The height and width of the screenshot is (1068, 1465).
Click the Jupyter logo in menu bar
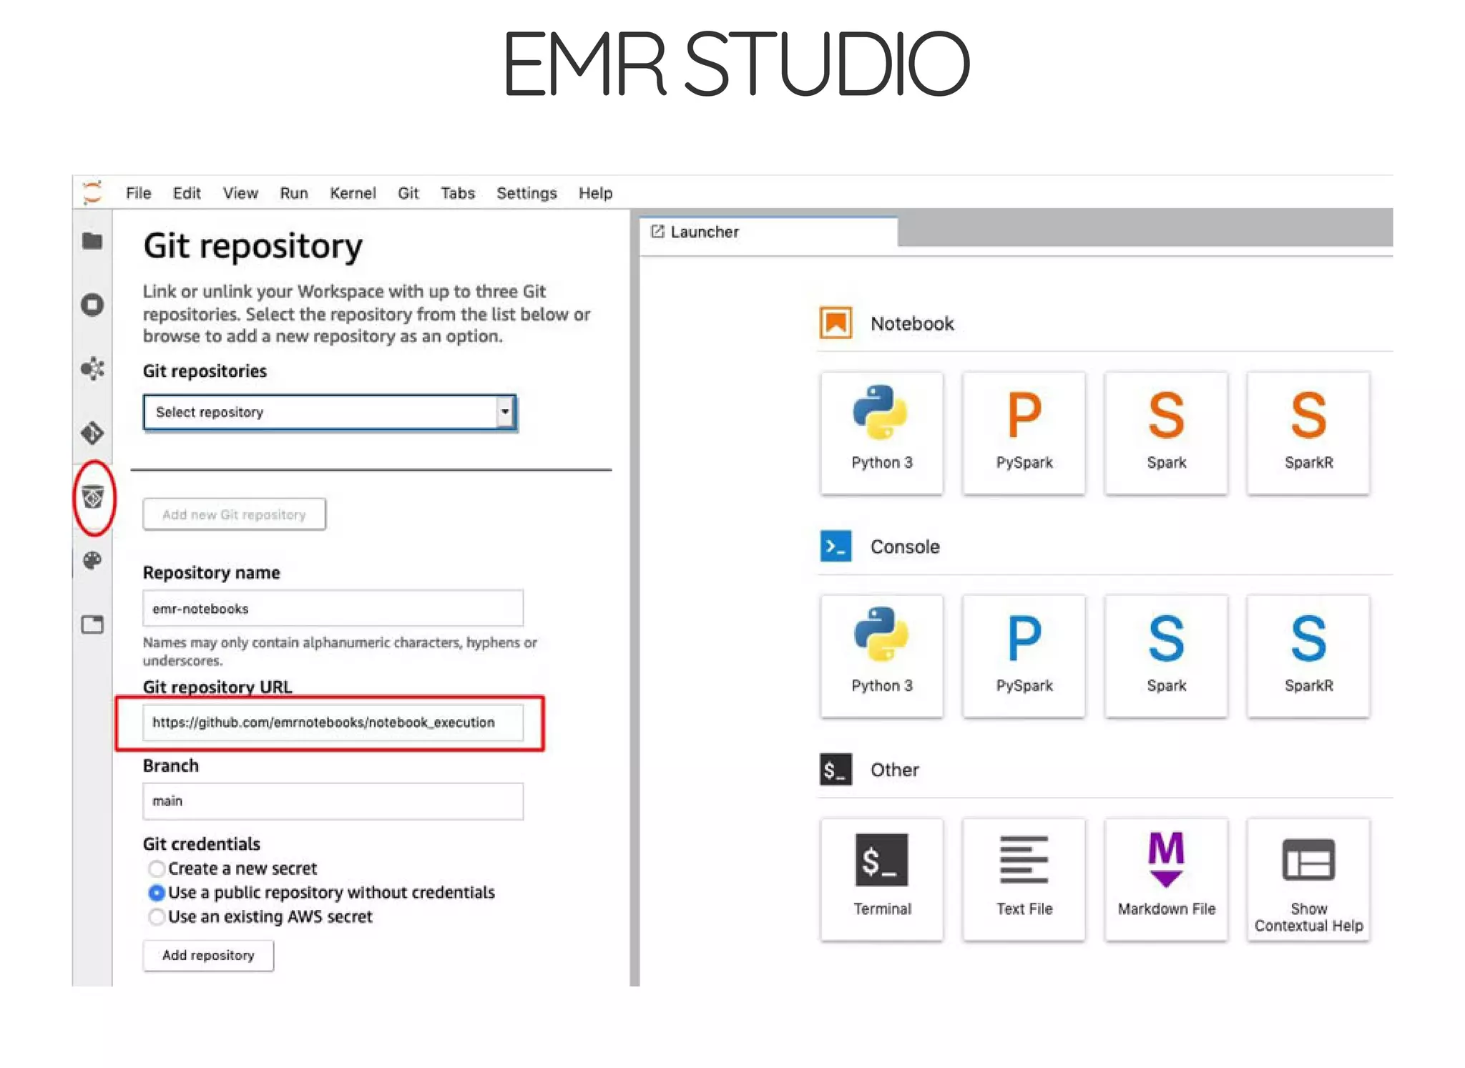[x=92, y=192]
